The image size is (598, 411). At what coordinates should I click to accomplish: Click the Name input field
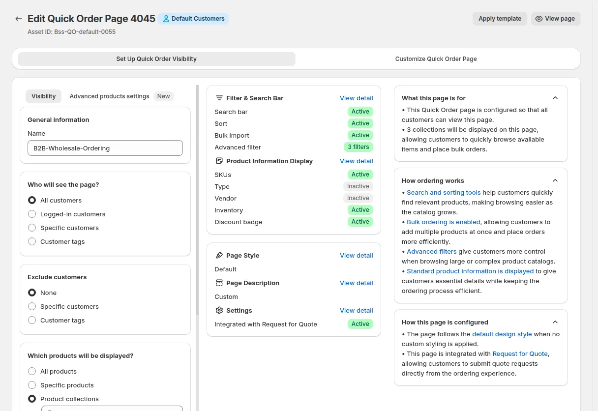click(105, 148)
